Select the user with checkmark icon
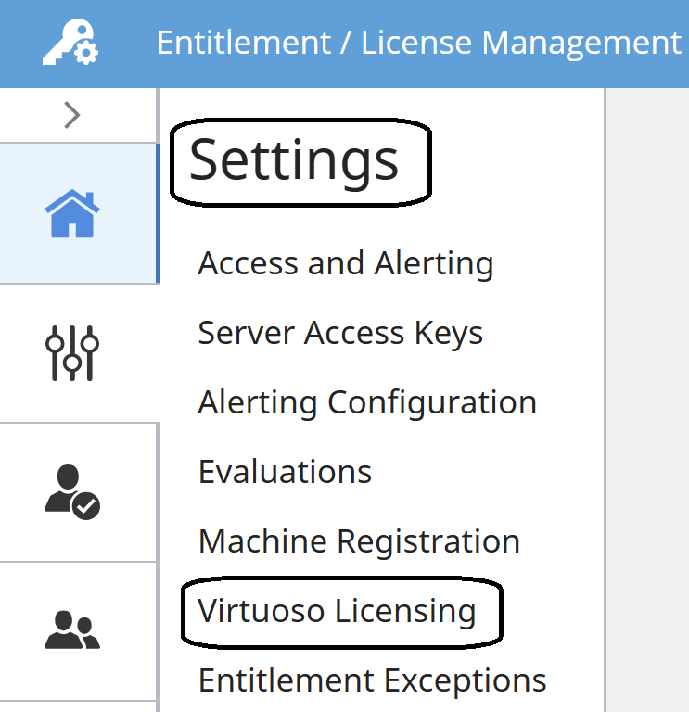Image resolution: width=689 pixels, height=712 pixels. tap(72, 491)
